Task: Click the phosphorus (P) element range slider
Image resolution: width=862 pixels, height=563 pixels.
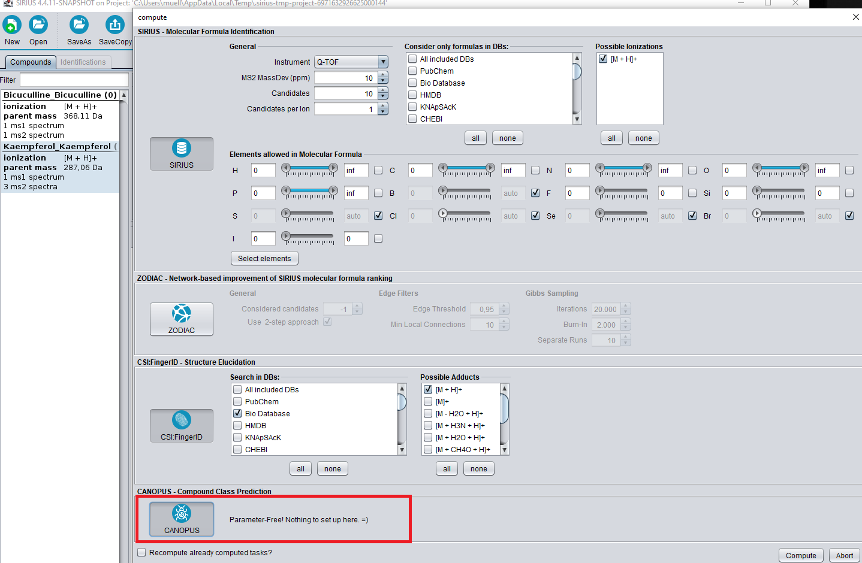Action: tap(310, 193)
